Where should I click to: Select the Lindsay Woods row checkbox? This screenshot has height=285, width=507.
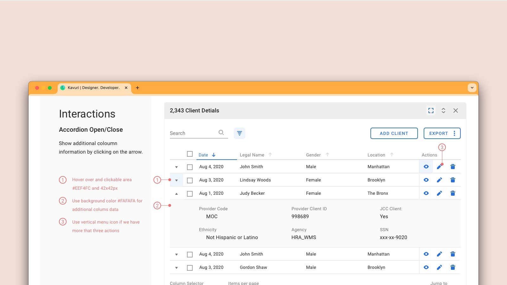(x=190, y=180)
